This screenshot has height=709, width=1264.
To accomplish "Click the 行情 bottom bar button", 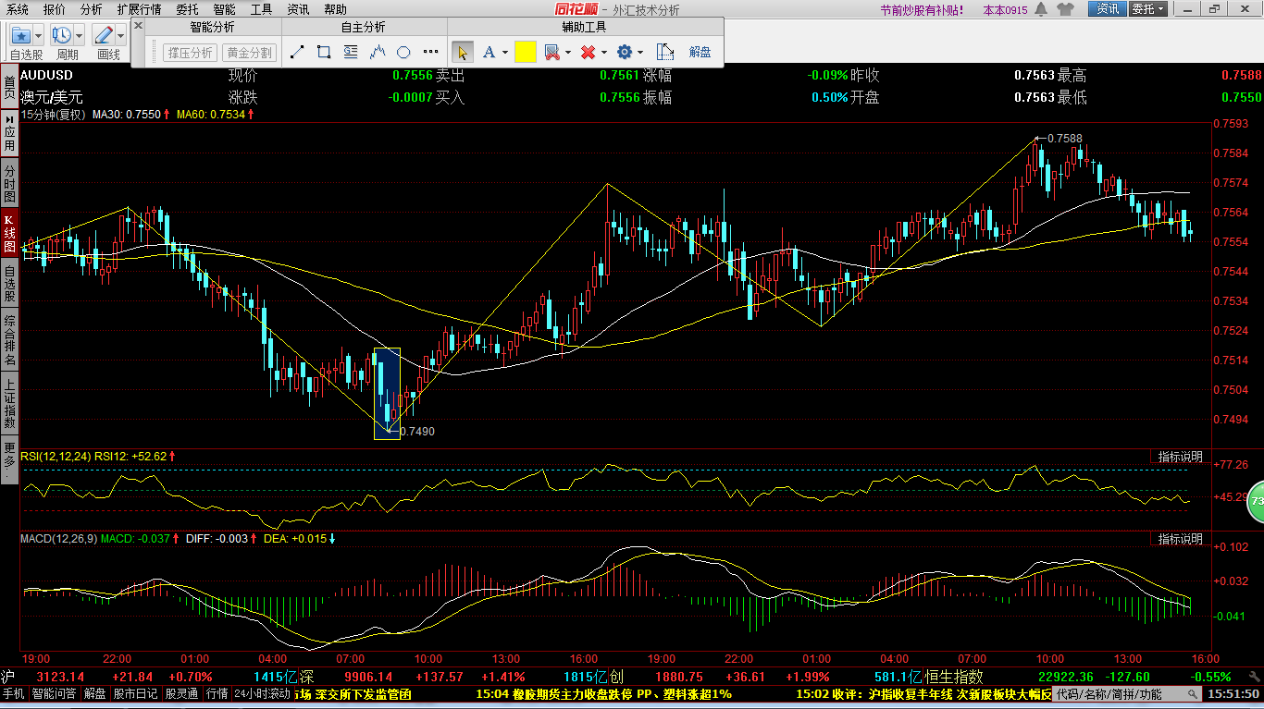I will coord(217,694).
